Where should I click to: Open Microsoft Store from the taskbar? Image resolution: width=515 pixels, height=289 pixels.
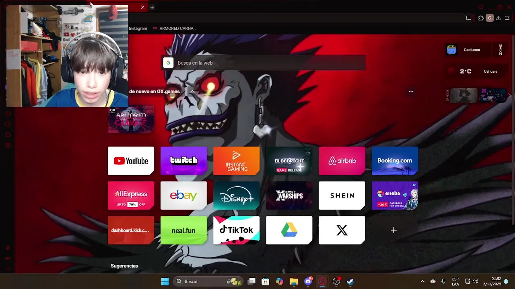pos(265,281)
